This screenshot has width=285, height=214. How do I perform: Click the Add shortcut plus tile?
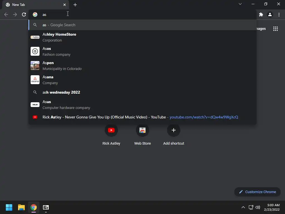(x=174, y=135)
